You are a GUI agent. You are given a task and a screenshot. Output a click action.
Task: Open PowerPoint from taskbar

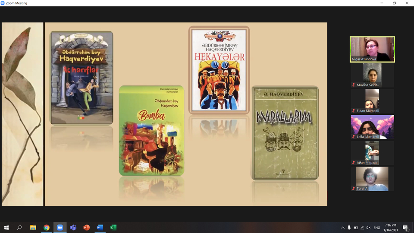click(86, 227)
